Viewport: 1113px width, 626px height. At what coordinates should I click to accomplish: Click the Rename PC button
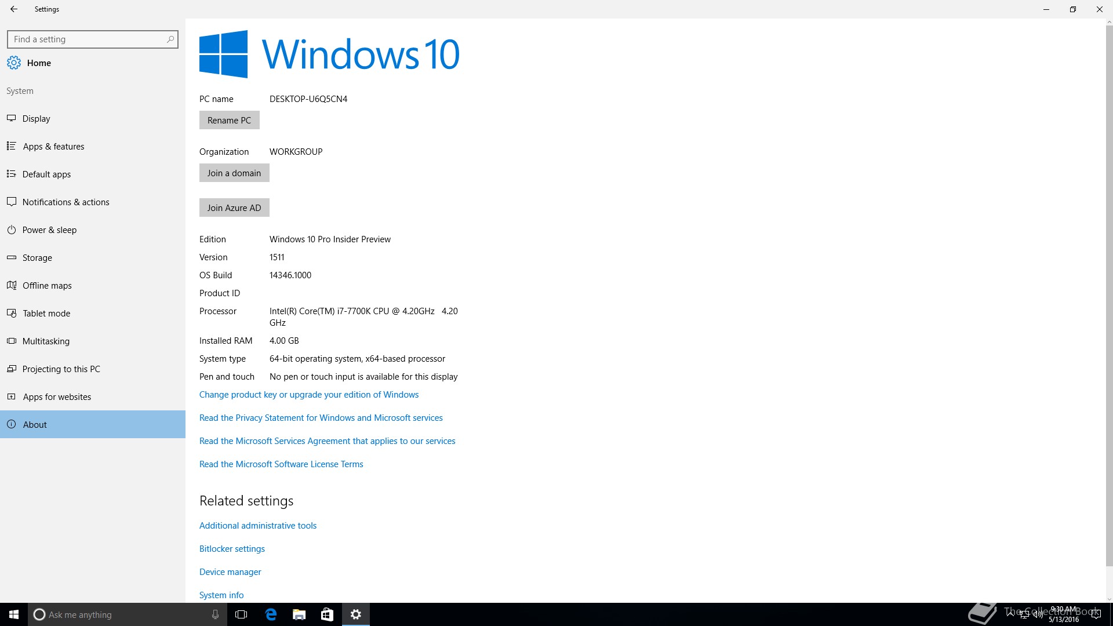pos(229,120)
